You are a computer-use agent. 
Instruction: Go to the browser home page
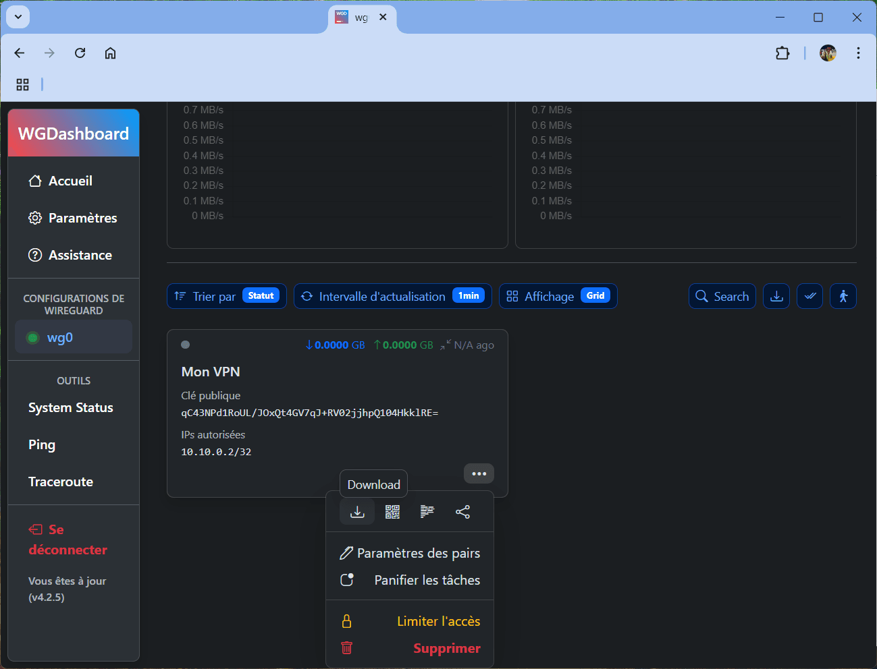click(x=110, y=53)
